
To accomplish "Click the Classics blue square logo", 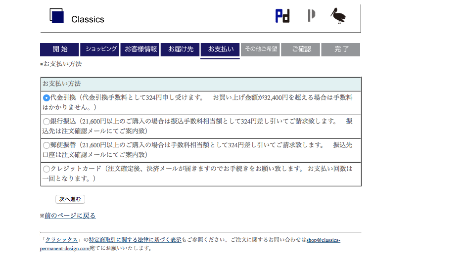I will pyautogui.click(x=57, y=16).
